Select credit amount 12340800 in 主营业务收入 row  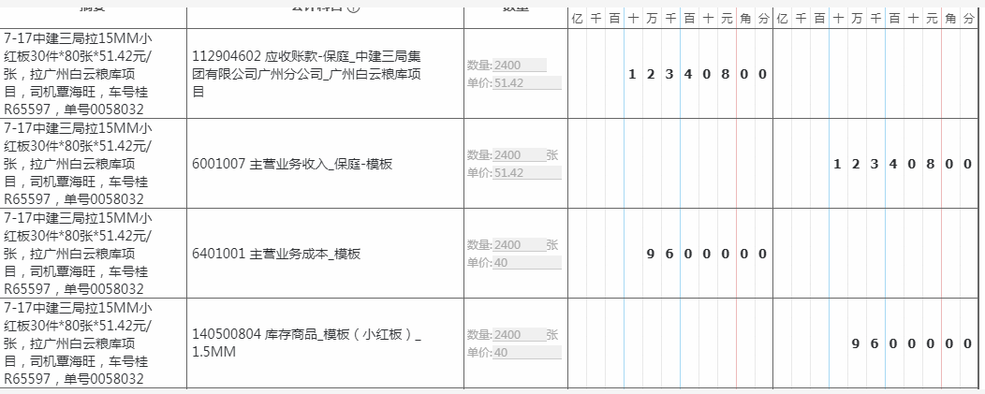pyautogui.click(x=875, y=164)
